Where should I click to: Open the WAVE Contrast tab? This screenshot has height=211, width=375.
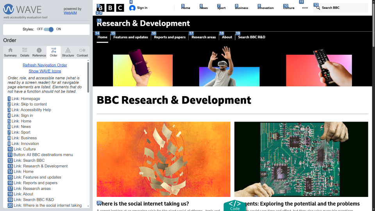tap(82, 52)
